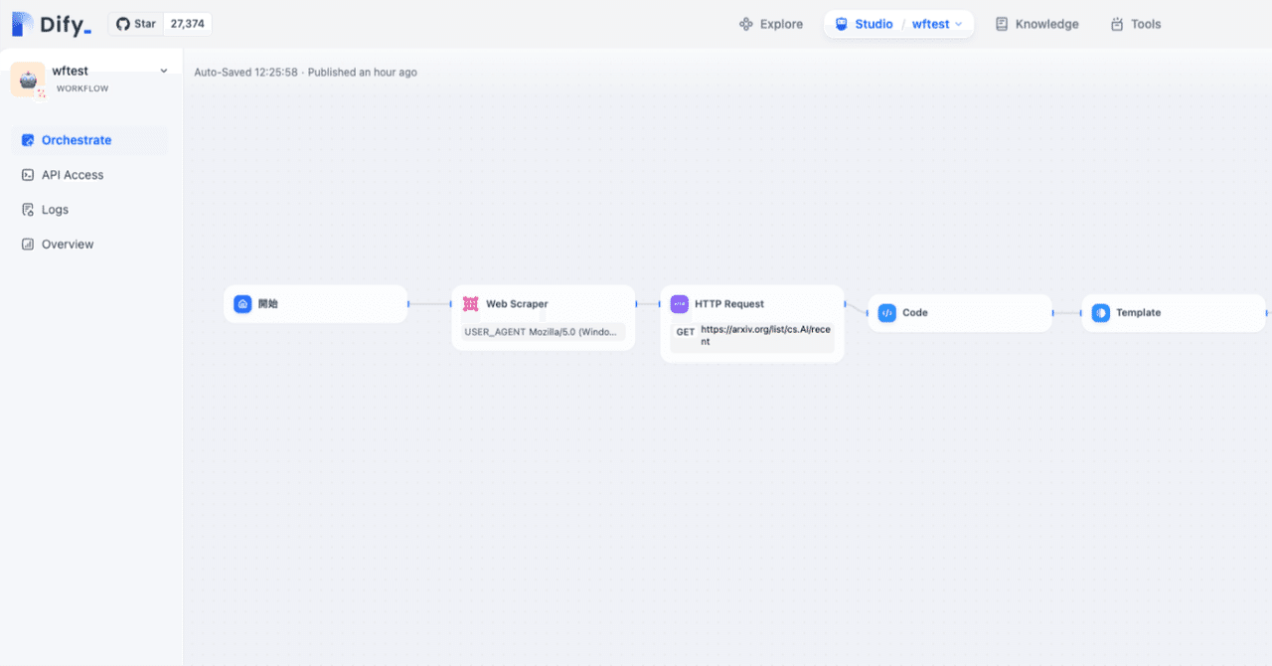Click the Code node icon

[x=887, y=313]
